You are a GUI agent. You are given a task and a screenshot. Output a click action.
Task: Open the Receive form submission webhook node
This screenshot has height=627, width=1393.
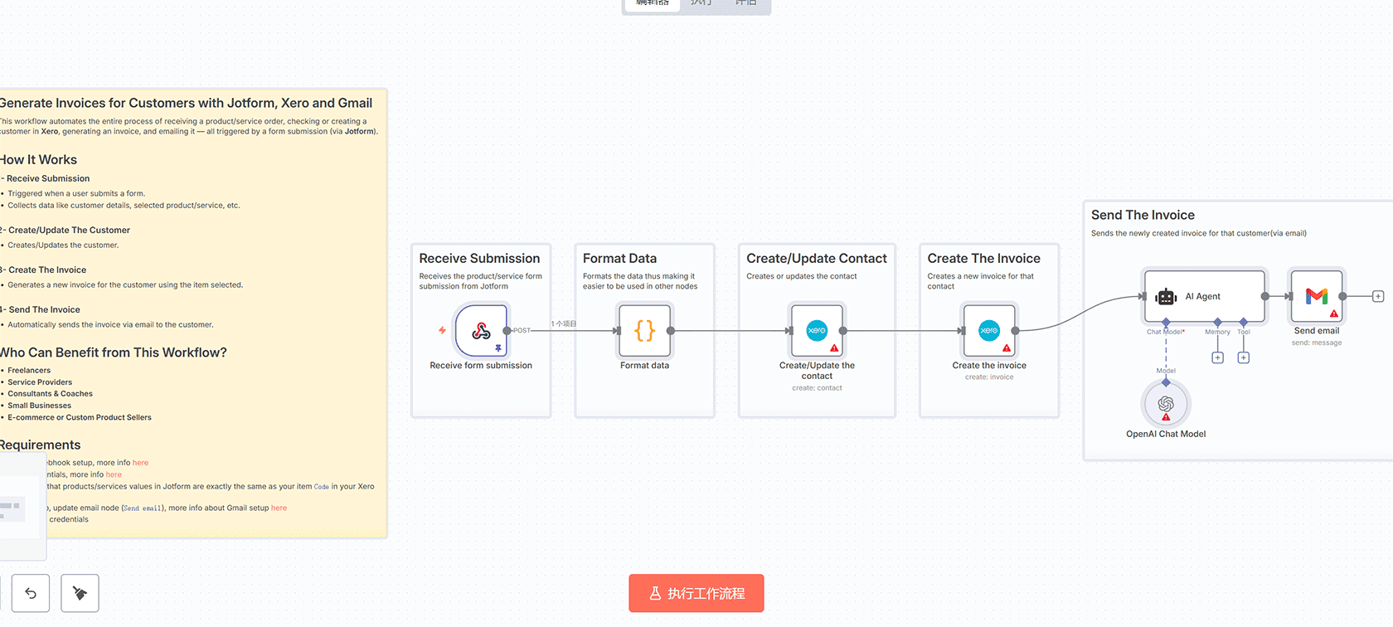(481, 331)
